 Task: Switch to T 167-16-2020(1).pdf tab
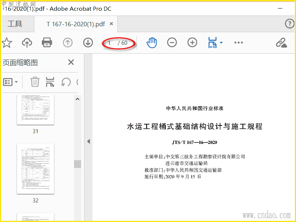(x=76, y=24)
